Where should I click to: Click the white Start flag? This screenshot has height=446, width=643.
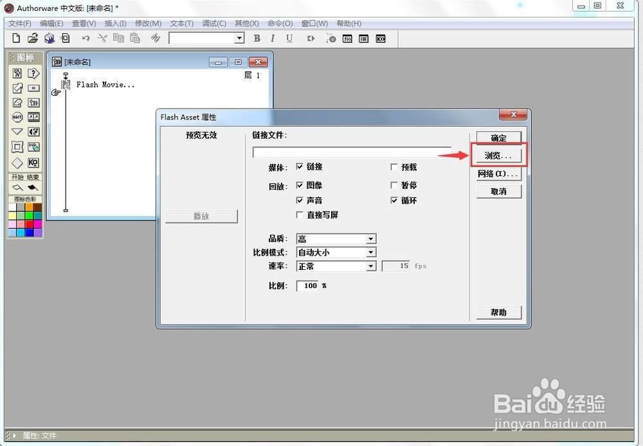17,188
